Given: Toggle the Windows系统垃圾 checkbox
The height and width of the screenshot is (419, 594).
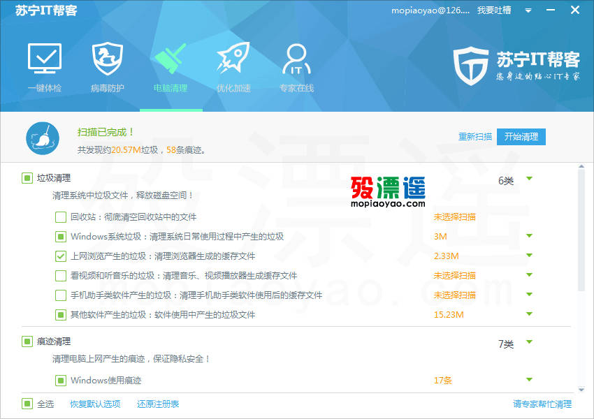Looking at the screenshot, I should point(61,237).
